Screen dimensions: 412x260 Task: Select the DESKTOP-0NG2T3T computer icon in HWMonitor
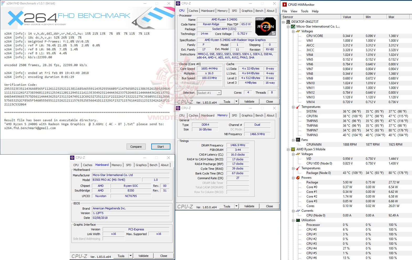288,22
